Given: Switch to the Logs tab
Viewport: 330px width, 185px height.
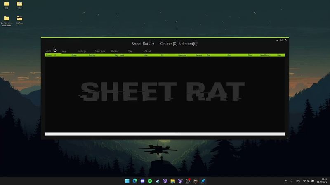Looking at the screenshot, I should click(64, 51).
